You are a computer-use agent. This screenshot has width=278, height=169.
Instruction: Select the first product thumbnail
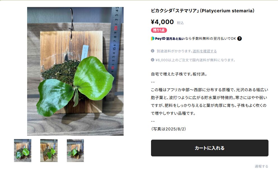[x=23, y=150]
